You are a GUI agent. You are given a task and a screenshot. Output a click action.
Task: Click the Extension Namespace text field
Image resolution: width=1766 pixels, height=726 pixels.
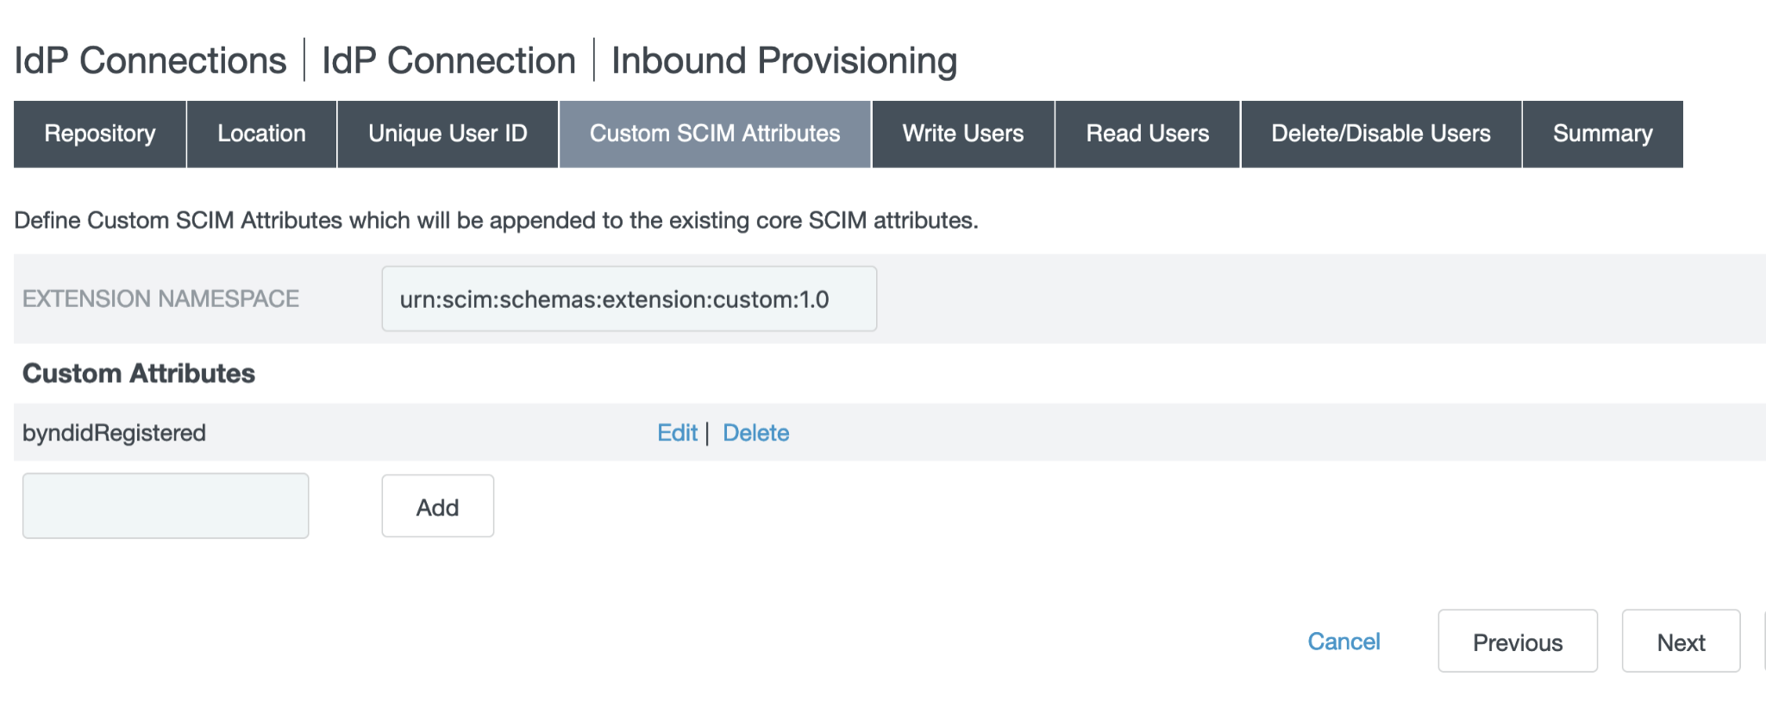click(x=629, y=299)
